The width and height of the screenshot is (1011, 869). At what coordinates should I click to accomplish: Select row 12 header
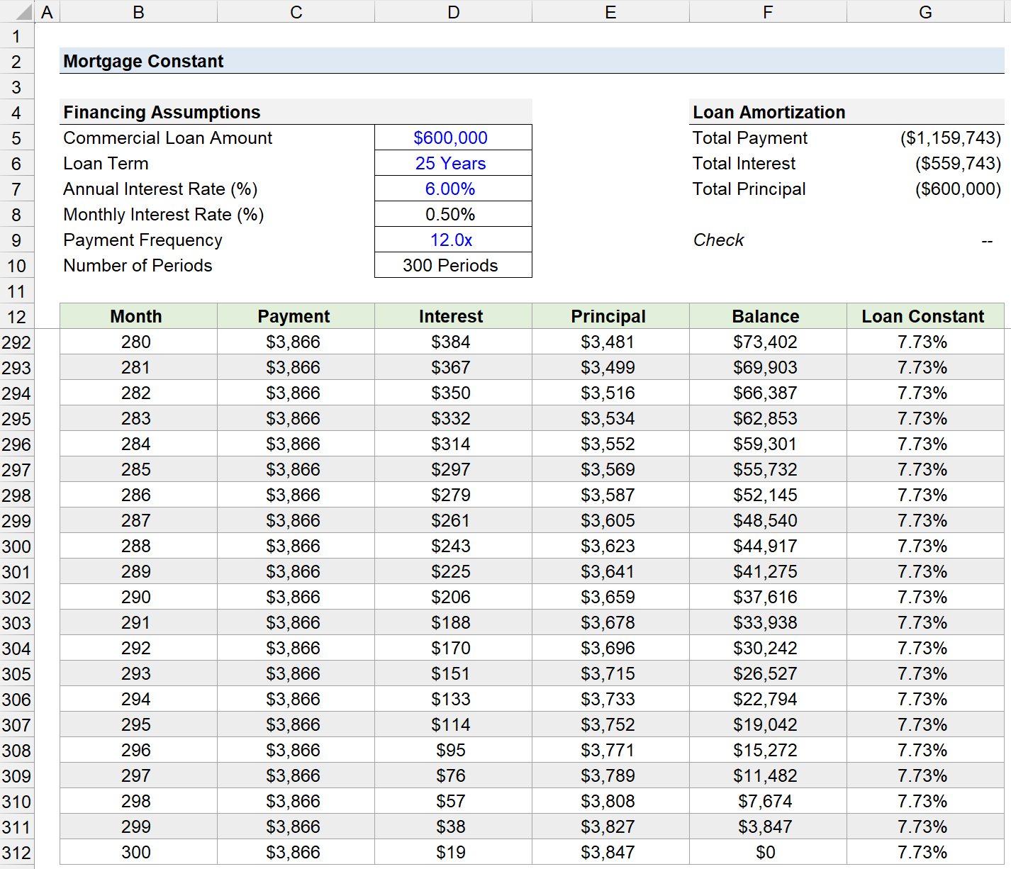pos(17,317)
